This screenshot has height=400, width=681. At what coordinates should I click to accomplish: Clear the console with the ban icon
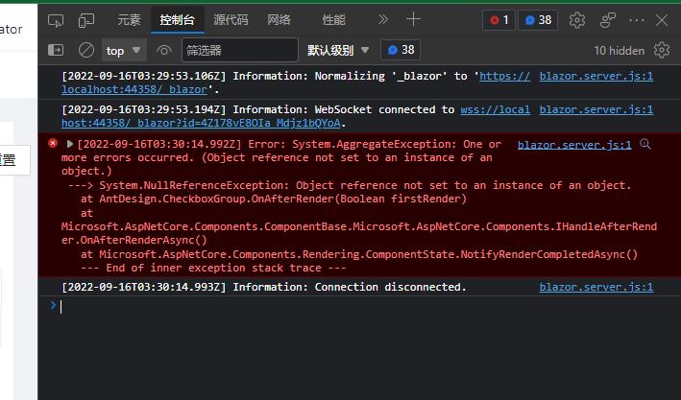click(86, 50)
